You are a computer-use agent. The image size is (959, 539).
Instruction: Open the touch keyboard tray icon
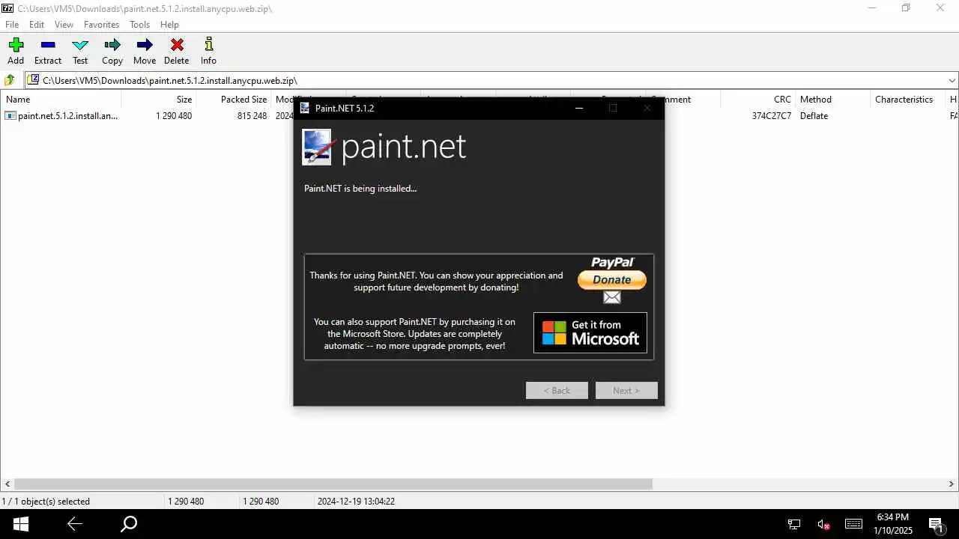853,524
